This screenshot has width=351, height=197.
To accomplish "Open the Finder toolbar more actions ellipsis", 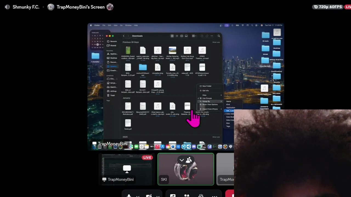I will 212,36.
